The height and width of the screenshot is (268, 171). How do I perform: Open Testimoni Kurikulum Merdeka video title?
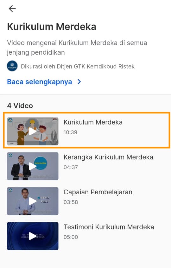109,227
